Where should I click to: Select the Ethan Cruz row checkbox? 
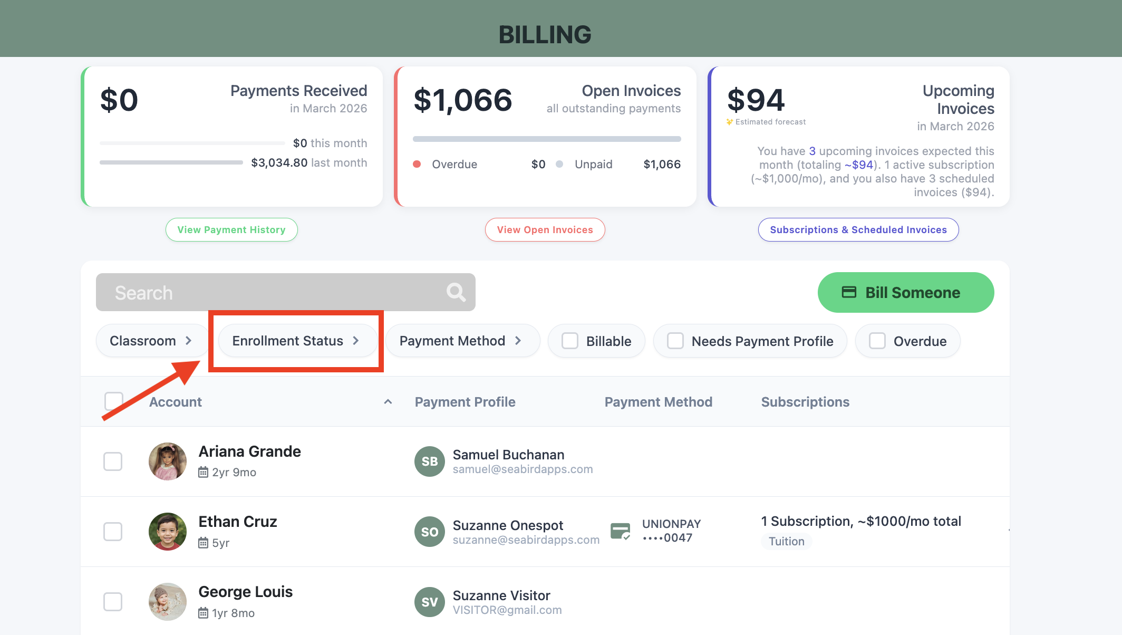(x=113, y=532)
